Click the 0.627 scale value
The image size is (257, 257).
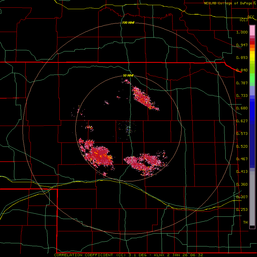coord(242,121)
